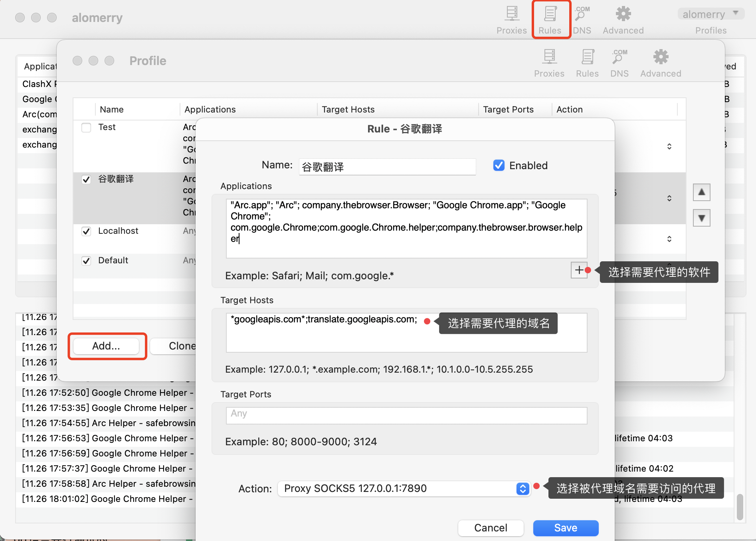This screenshot has height=541, width=756.
Task: Click the Cancel button
Action: [x=491, y=528]
